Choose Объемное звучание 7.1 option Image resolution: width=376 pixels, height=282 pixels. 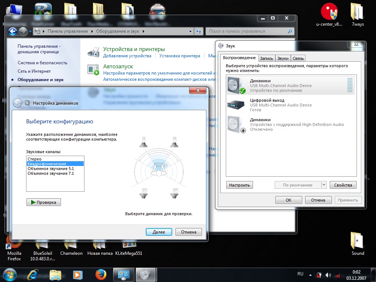click(51, 173)
